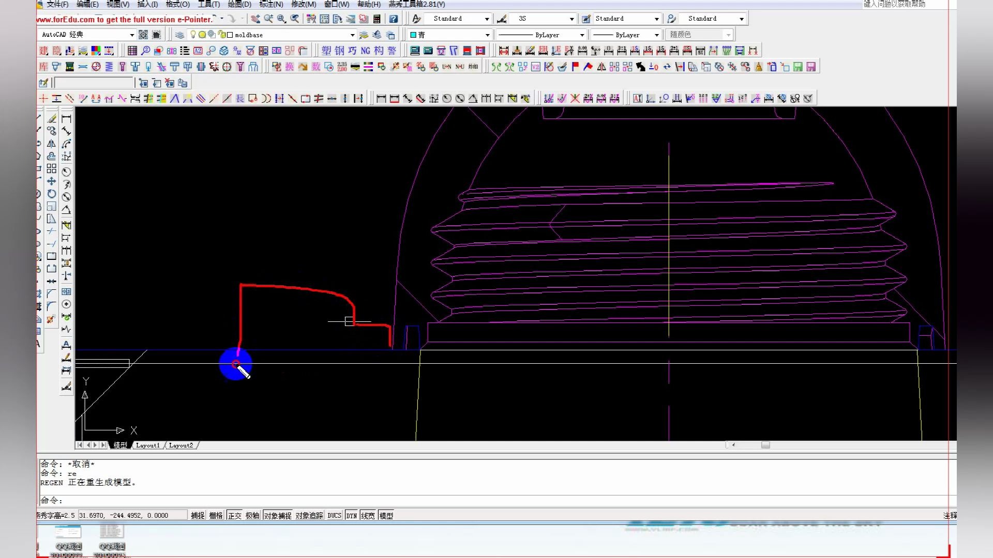Click the 栅格 grid status button

pos(216,516)
